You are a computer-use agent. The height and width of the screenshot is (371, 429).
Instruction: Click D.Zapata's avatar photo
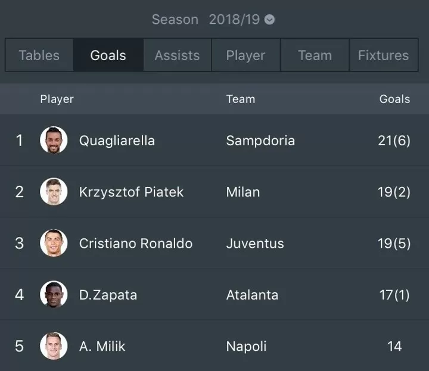[54, 294]
